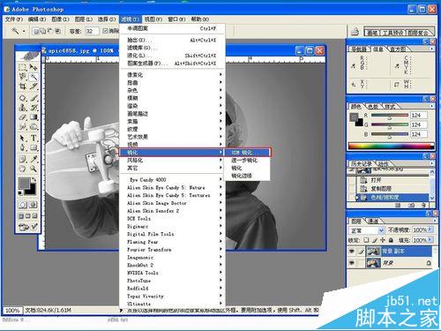Image resolution: width=441 pixels, height=331 pixels.
Task: Open the File Browser icon in options bar
Action: [x=355, y=31]
